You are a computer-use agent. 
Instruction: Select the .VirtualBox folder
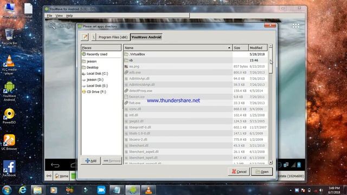pos(196,54)
